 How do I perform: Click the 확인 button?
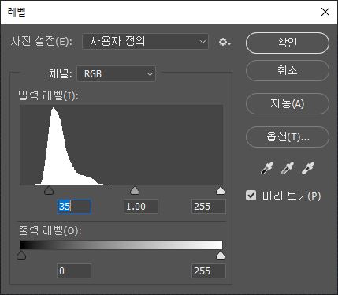pos(288,43)
